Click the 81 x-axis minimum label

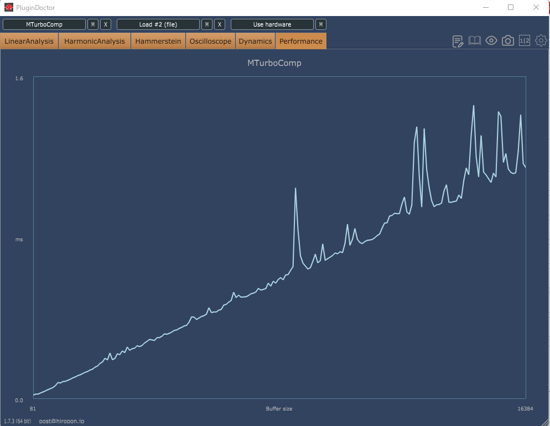[x=33, y=408]
